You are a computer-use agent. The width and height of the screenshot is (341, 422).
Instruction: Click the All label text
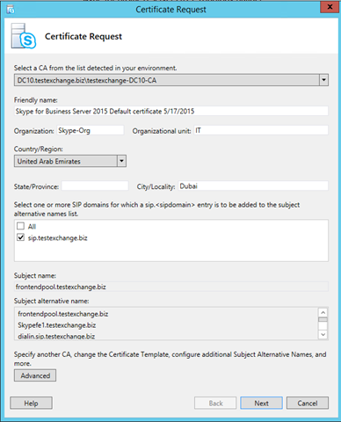click(32, 226)
